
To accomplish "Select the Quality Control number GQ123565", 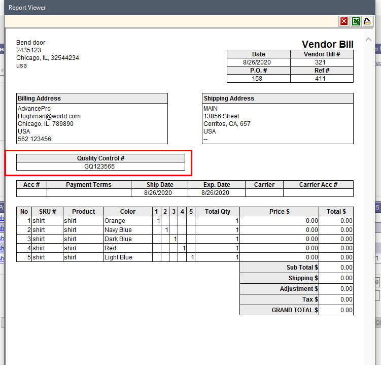I will click(x=99, y=166).
